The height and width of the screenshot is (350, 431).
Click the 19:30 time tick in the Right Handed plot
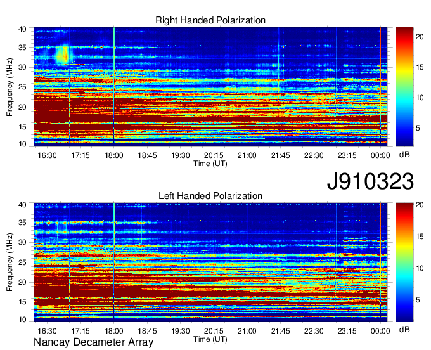180,155
